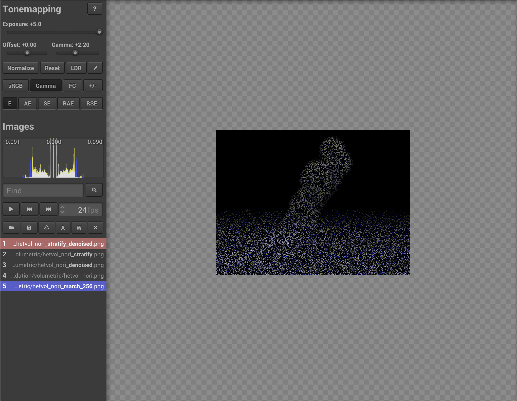Select the E error metric
The width and height of the screenshot is (517, 401).
point(10,103)
